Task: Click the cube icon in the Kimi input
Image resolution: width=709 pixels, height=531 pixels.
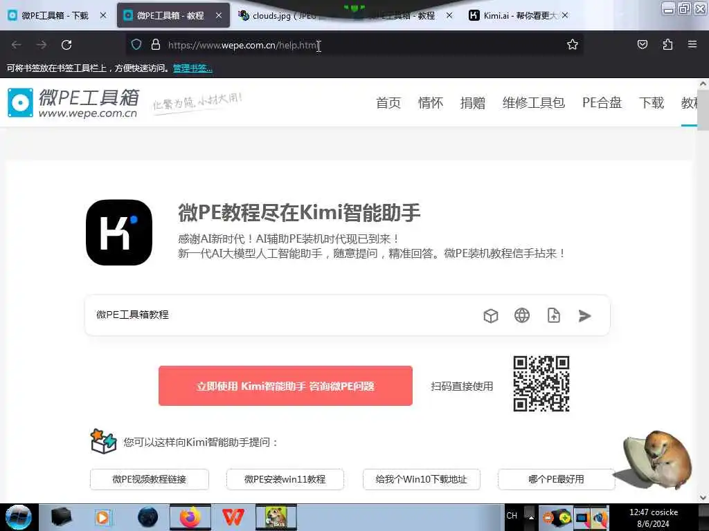Action: pos(491,315)
